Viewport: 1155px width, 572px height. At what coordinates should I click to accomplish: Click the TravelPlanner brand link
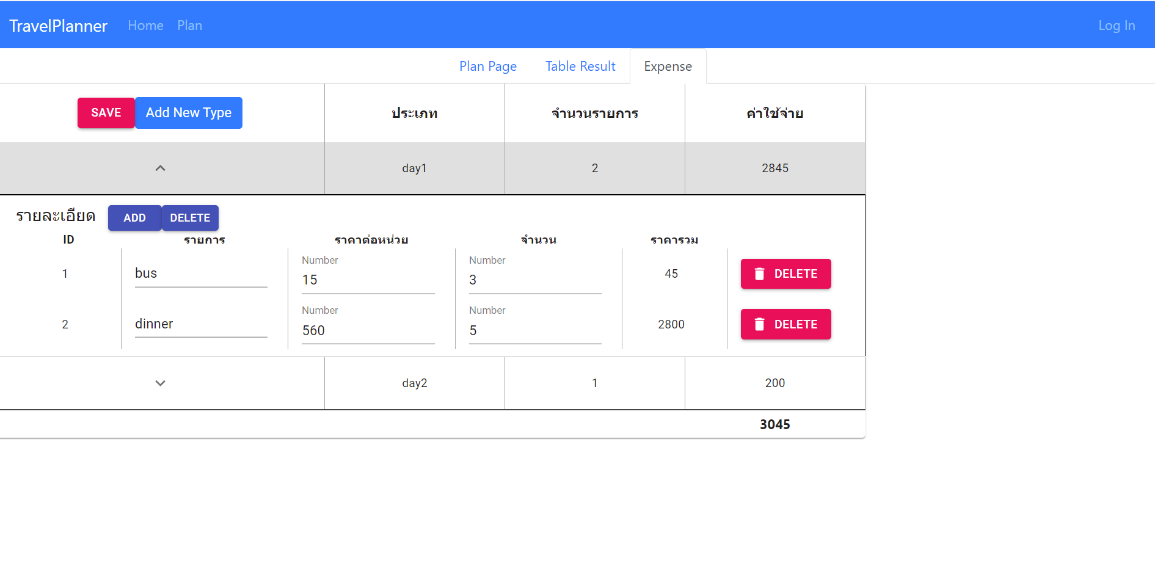click(58, 25)
